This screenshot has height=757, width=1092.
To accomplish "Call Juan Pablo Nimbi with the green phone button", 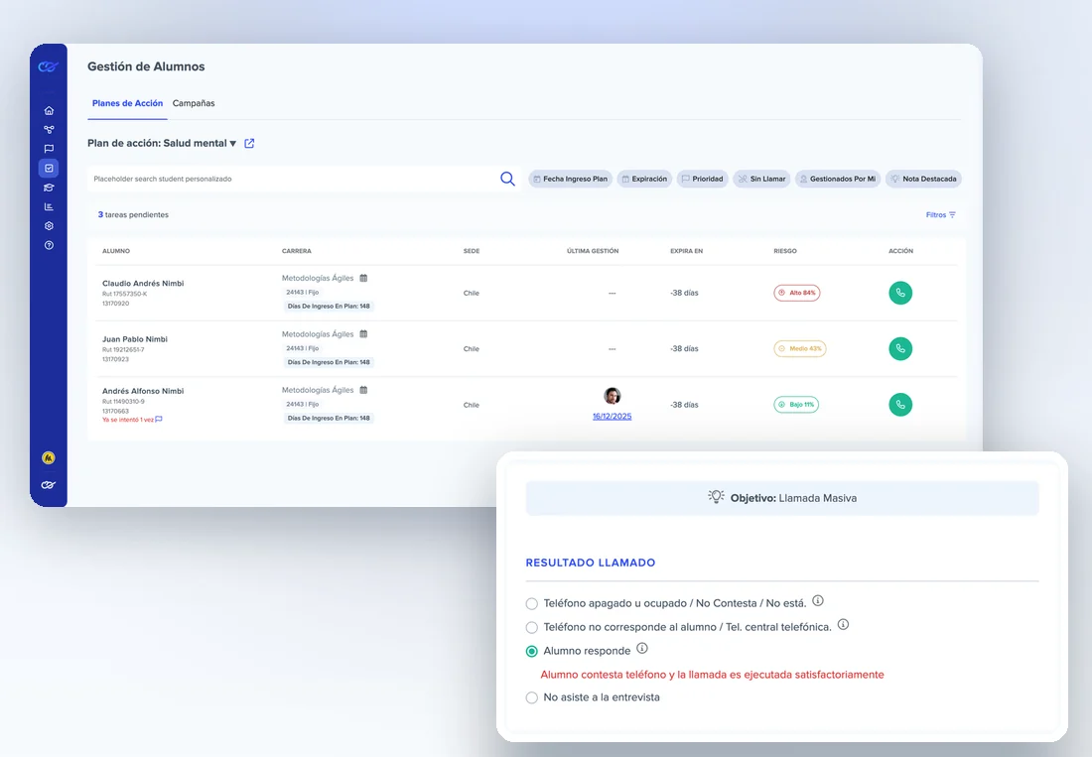I will [900, 348].
